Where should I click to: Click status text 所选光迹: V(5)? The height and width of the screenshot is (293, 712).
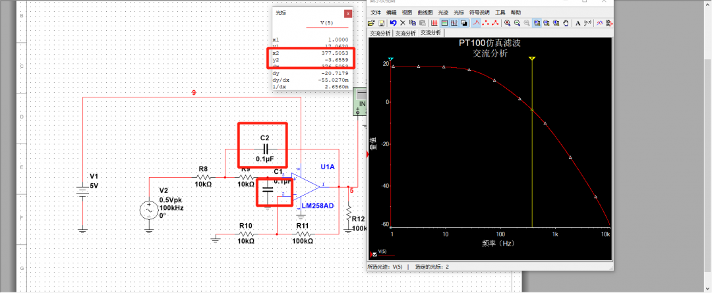[384, 267]
